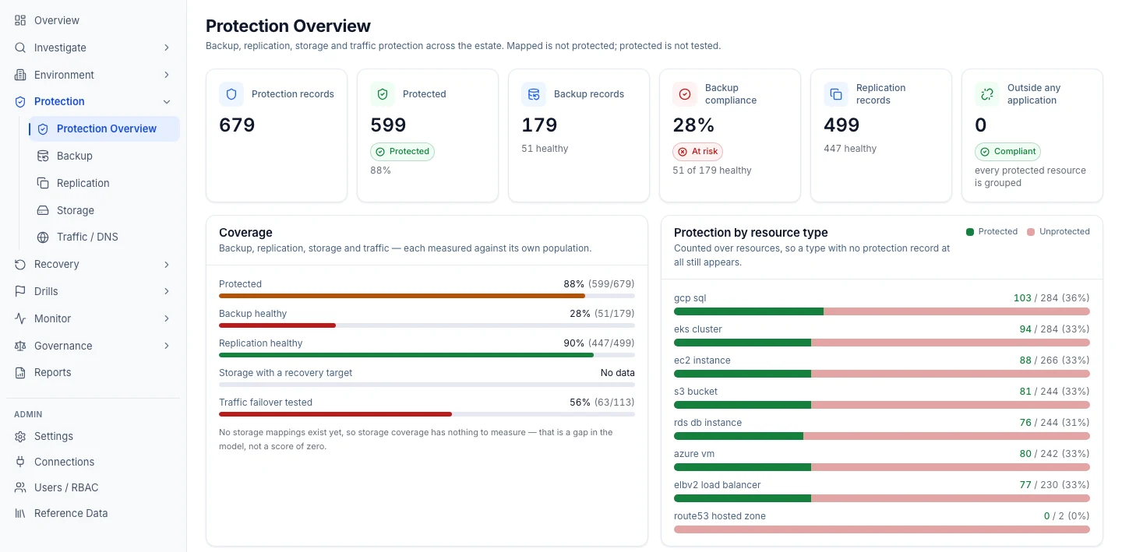Click the Reference Data library icon
Image resolution: width=1122 pixels, height=552 pixels.
[20, 513]
